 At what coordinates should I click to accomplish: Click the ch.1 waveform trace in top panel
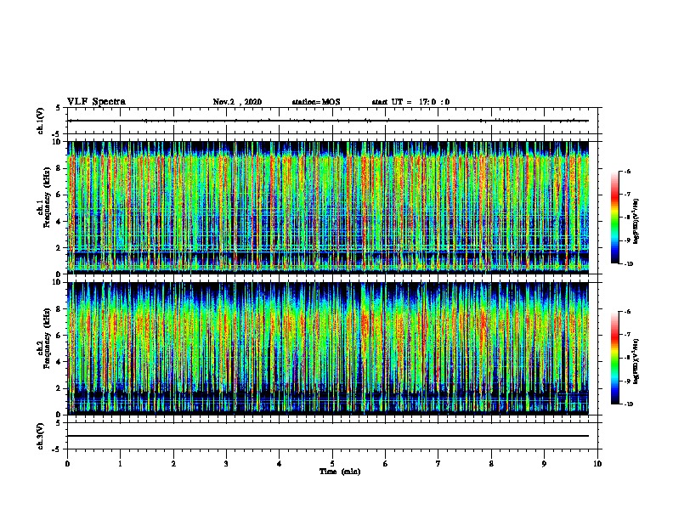[x=328, y=121]
